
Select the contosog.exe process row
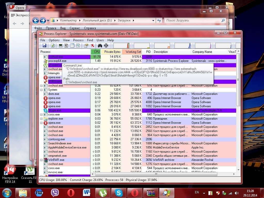(x=138, y=139)
